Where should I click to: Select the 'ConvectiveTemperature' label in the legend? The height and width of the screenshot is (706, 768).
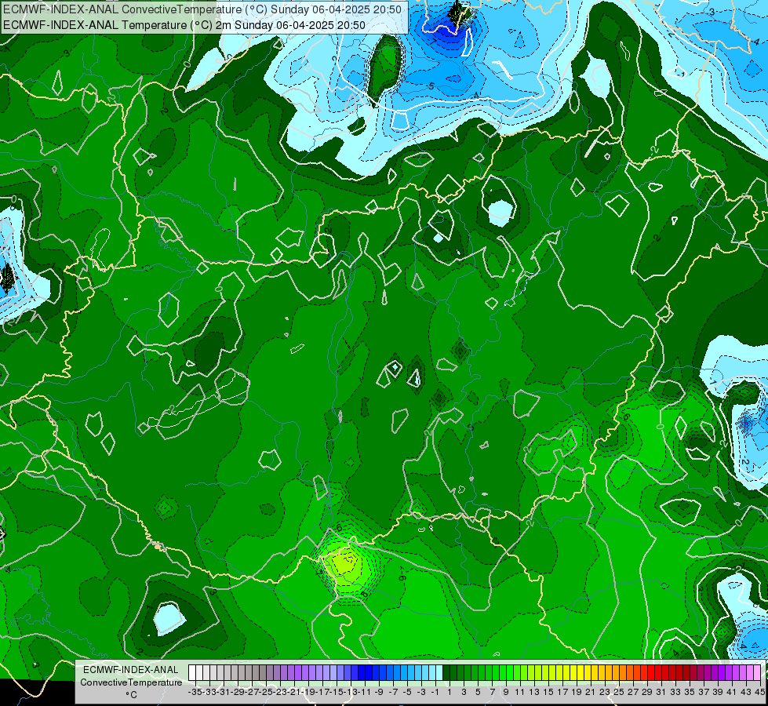[x=131, y=682]
